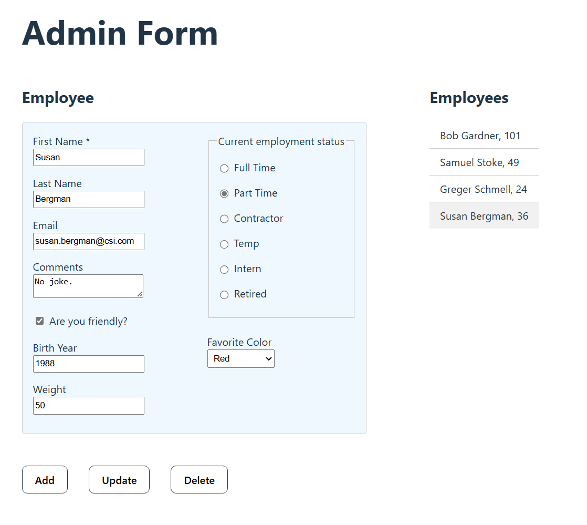The image size is (587, 525).
Task: Focus the Birth Year input
Action: (x=88, y=364)
